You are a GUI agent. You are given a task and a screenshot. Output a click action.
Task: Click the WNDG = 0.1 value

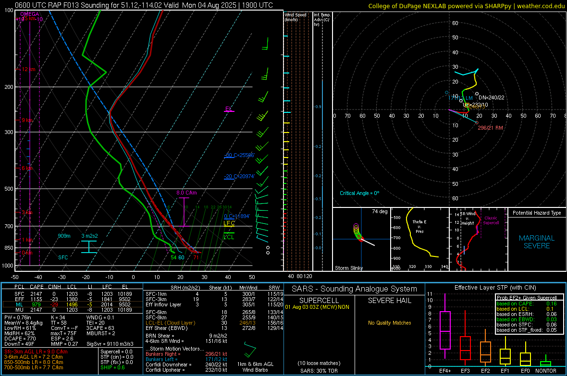point(100,318)
